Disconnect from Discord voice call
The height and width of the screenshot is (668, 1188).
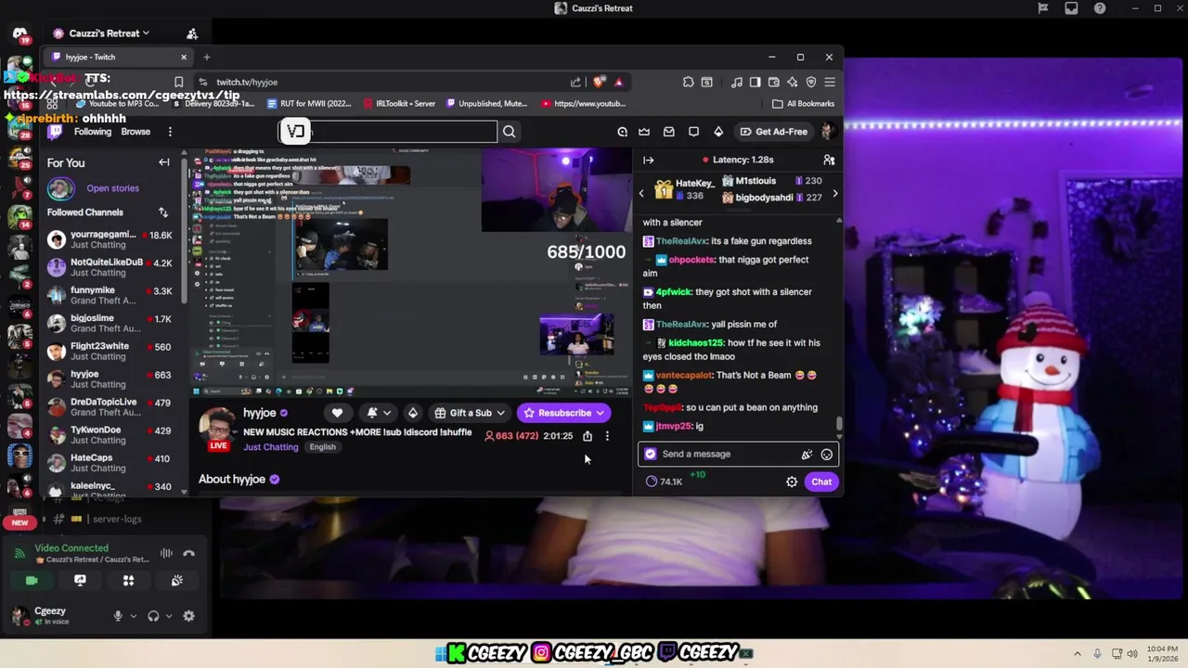[x=189, y=554]
